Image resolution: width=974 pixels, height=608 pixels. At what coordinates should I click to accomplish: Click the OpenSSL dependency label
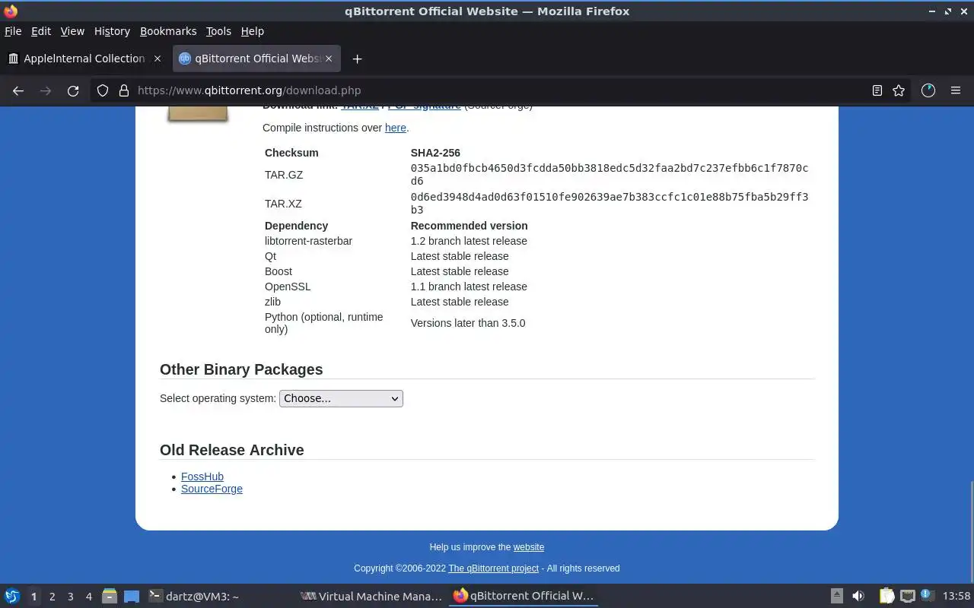click(288, 287)
